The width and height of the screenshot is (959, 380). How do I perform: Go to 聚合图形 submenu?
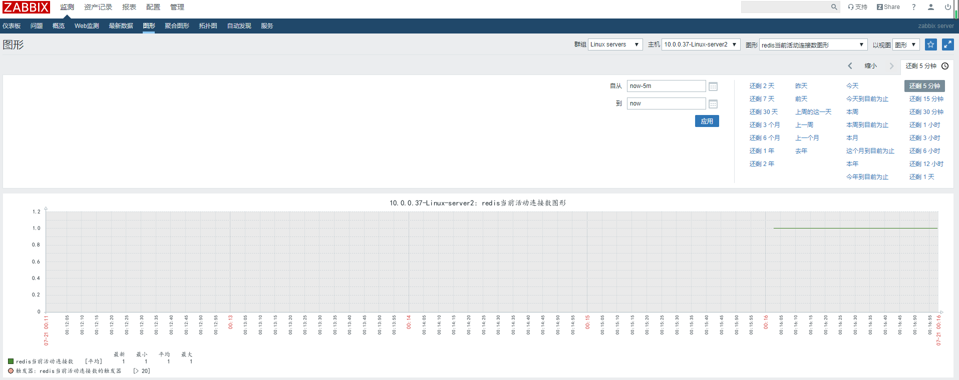tap(177, 26)
